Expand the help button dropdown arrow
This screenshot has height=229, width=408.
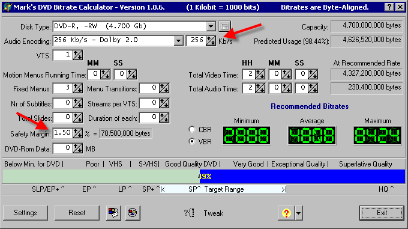(x=298, y=213)
